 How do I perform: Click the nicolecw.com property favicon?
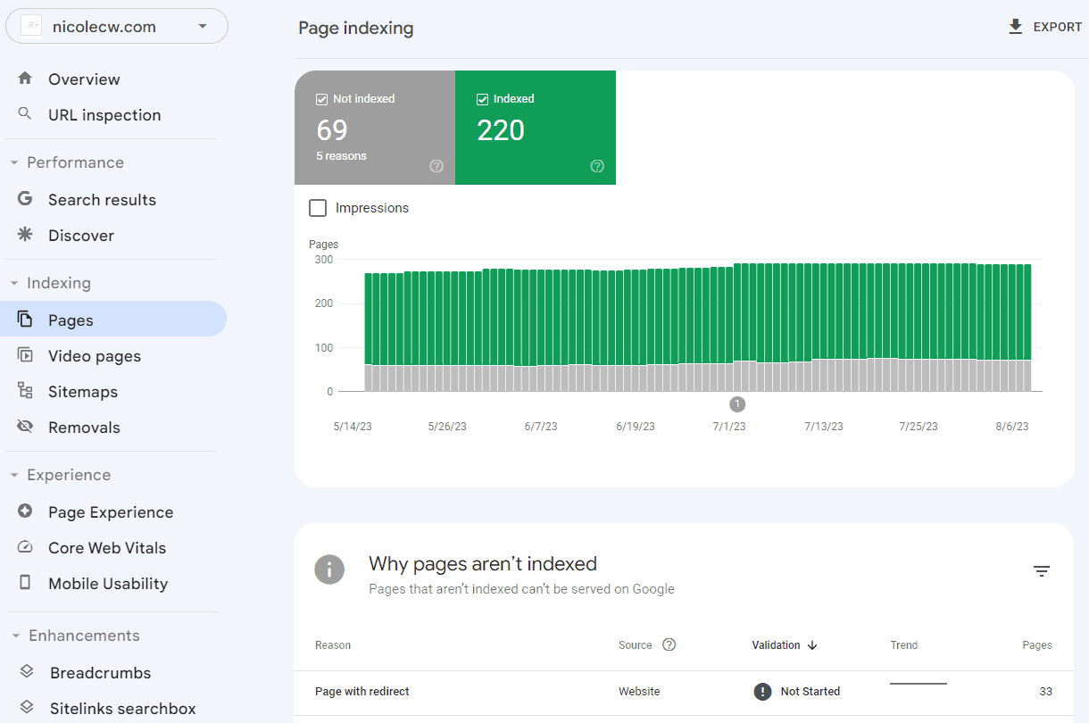pyautogui.click(x=31, y=27)
